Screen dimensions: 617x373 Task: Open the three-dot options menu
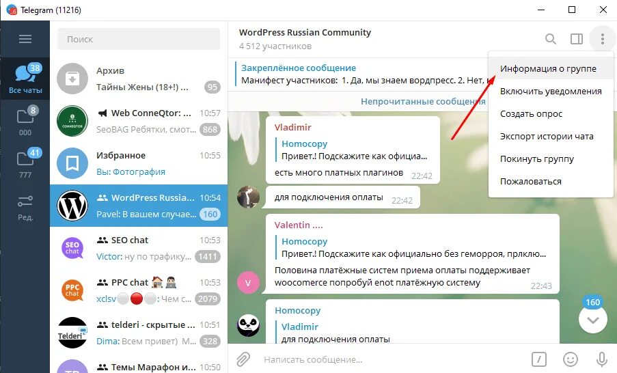click(603, 39)
